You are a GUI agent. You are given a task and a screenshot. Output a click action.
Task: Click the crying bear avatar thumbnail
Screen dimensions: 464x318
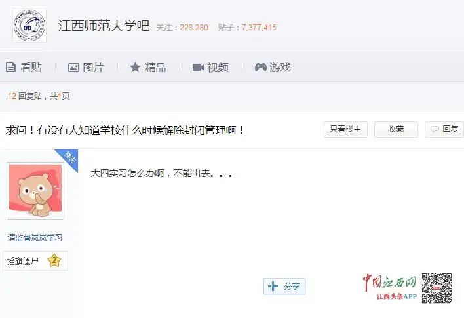coord(35,191)
